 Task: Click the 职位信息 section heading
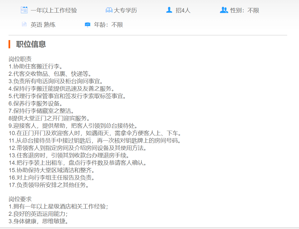point(31,44)
